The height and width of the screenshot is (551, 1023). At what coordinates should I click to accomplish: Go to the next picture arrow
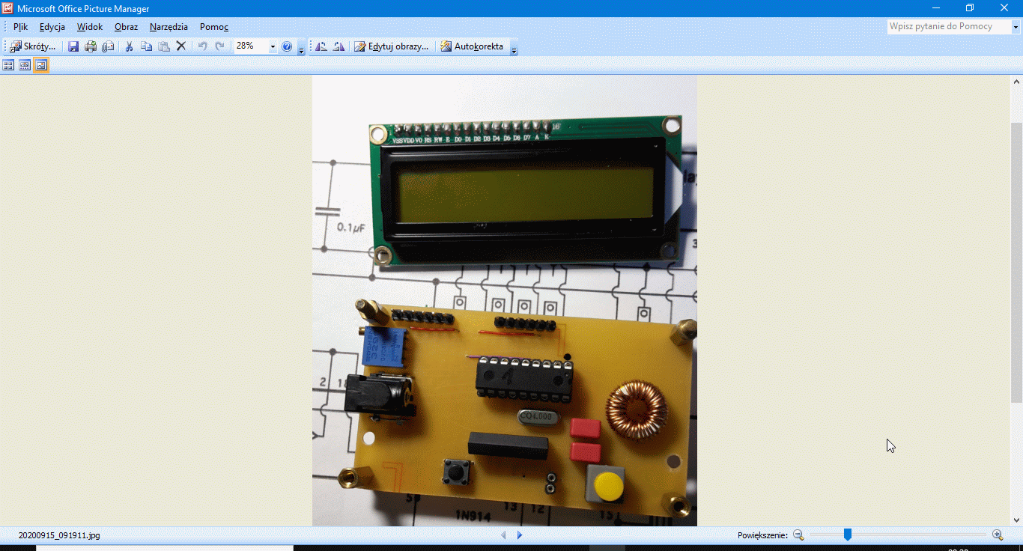point(520,535)
